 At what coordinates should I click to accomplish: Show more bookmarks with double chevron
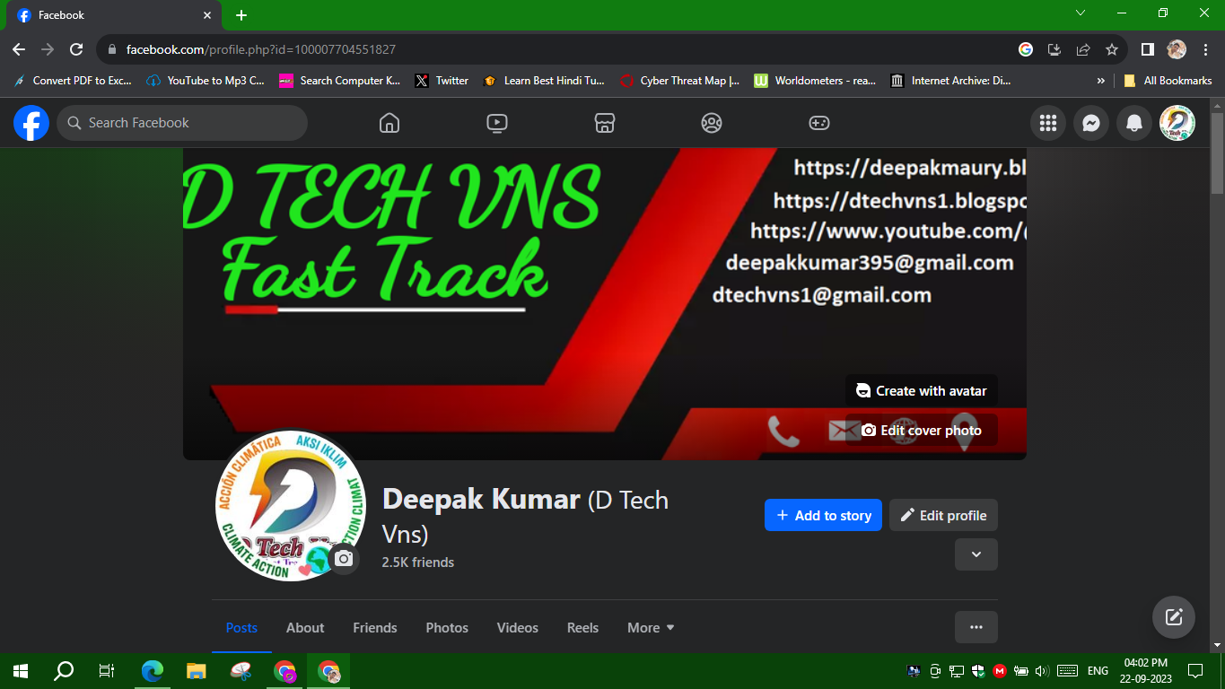[x=1101, y=80]
